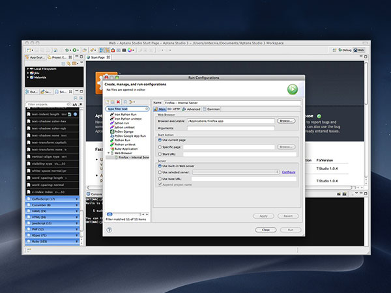The height and width of the screenshot is (293, 391).
Task: Toggle the Append project name checkbox
Action: tap(160, 185)
